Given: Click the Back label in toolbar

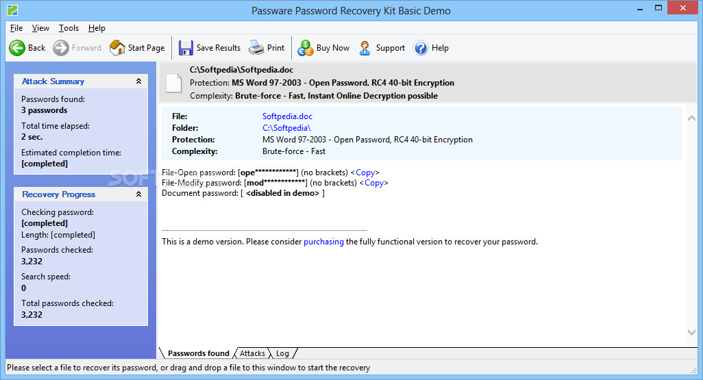Looking at the screenshot, I should pyautogui.click(x=37, y=48).
